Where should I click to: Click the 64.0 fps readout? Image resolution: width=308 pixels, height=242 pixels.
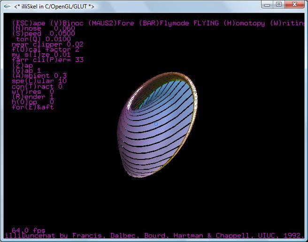(x=28, y=230)
